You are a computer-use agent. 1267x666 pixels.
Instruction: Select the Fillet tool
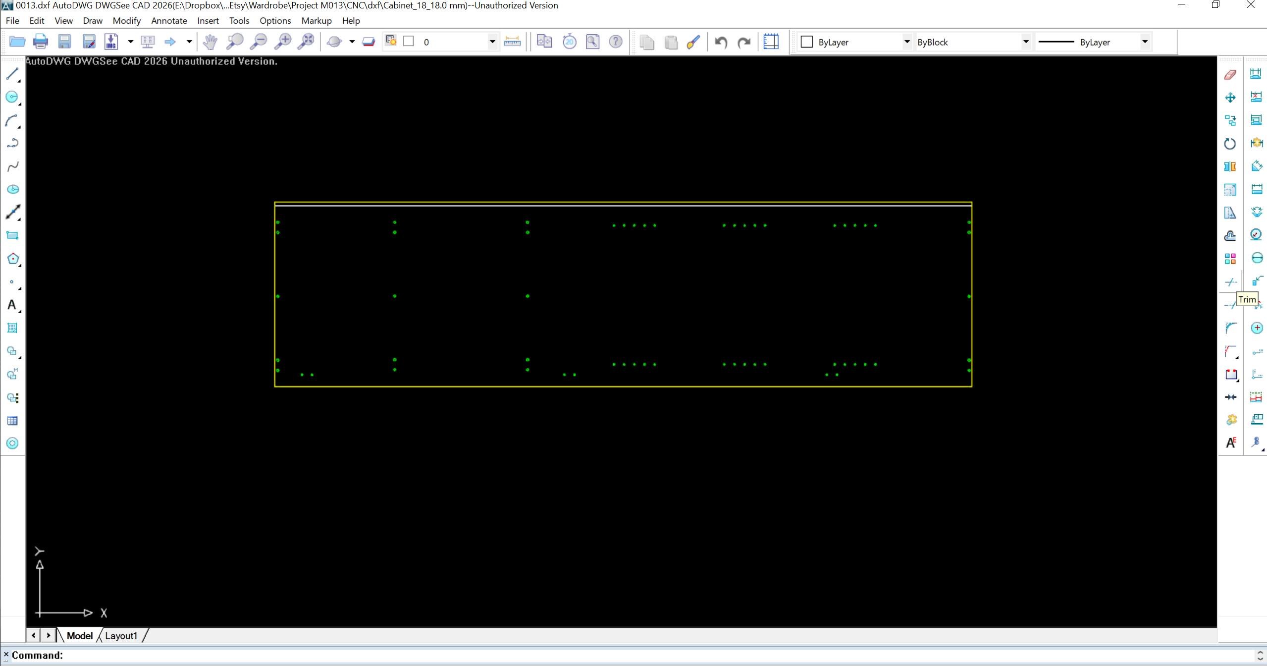[1230, 328]
